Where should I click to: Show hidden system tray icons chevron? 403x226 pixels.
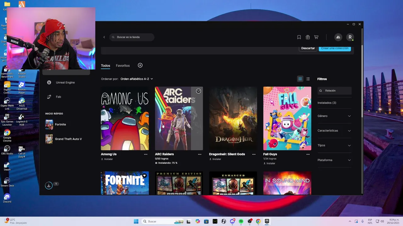[350, 221]
